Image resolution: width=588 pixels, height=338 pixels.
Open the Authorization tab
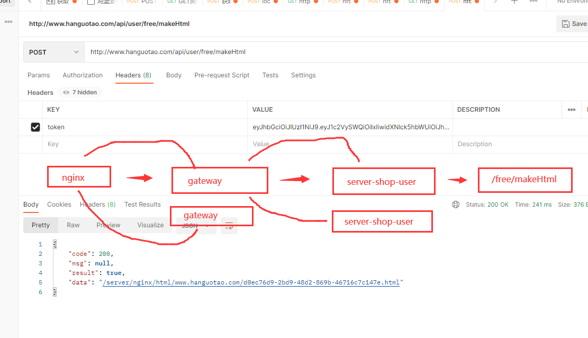83,75
